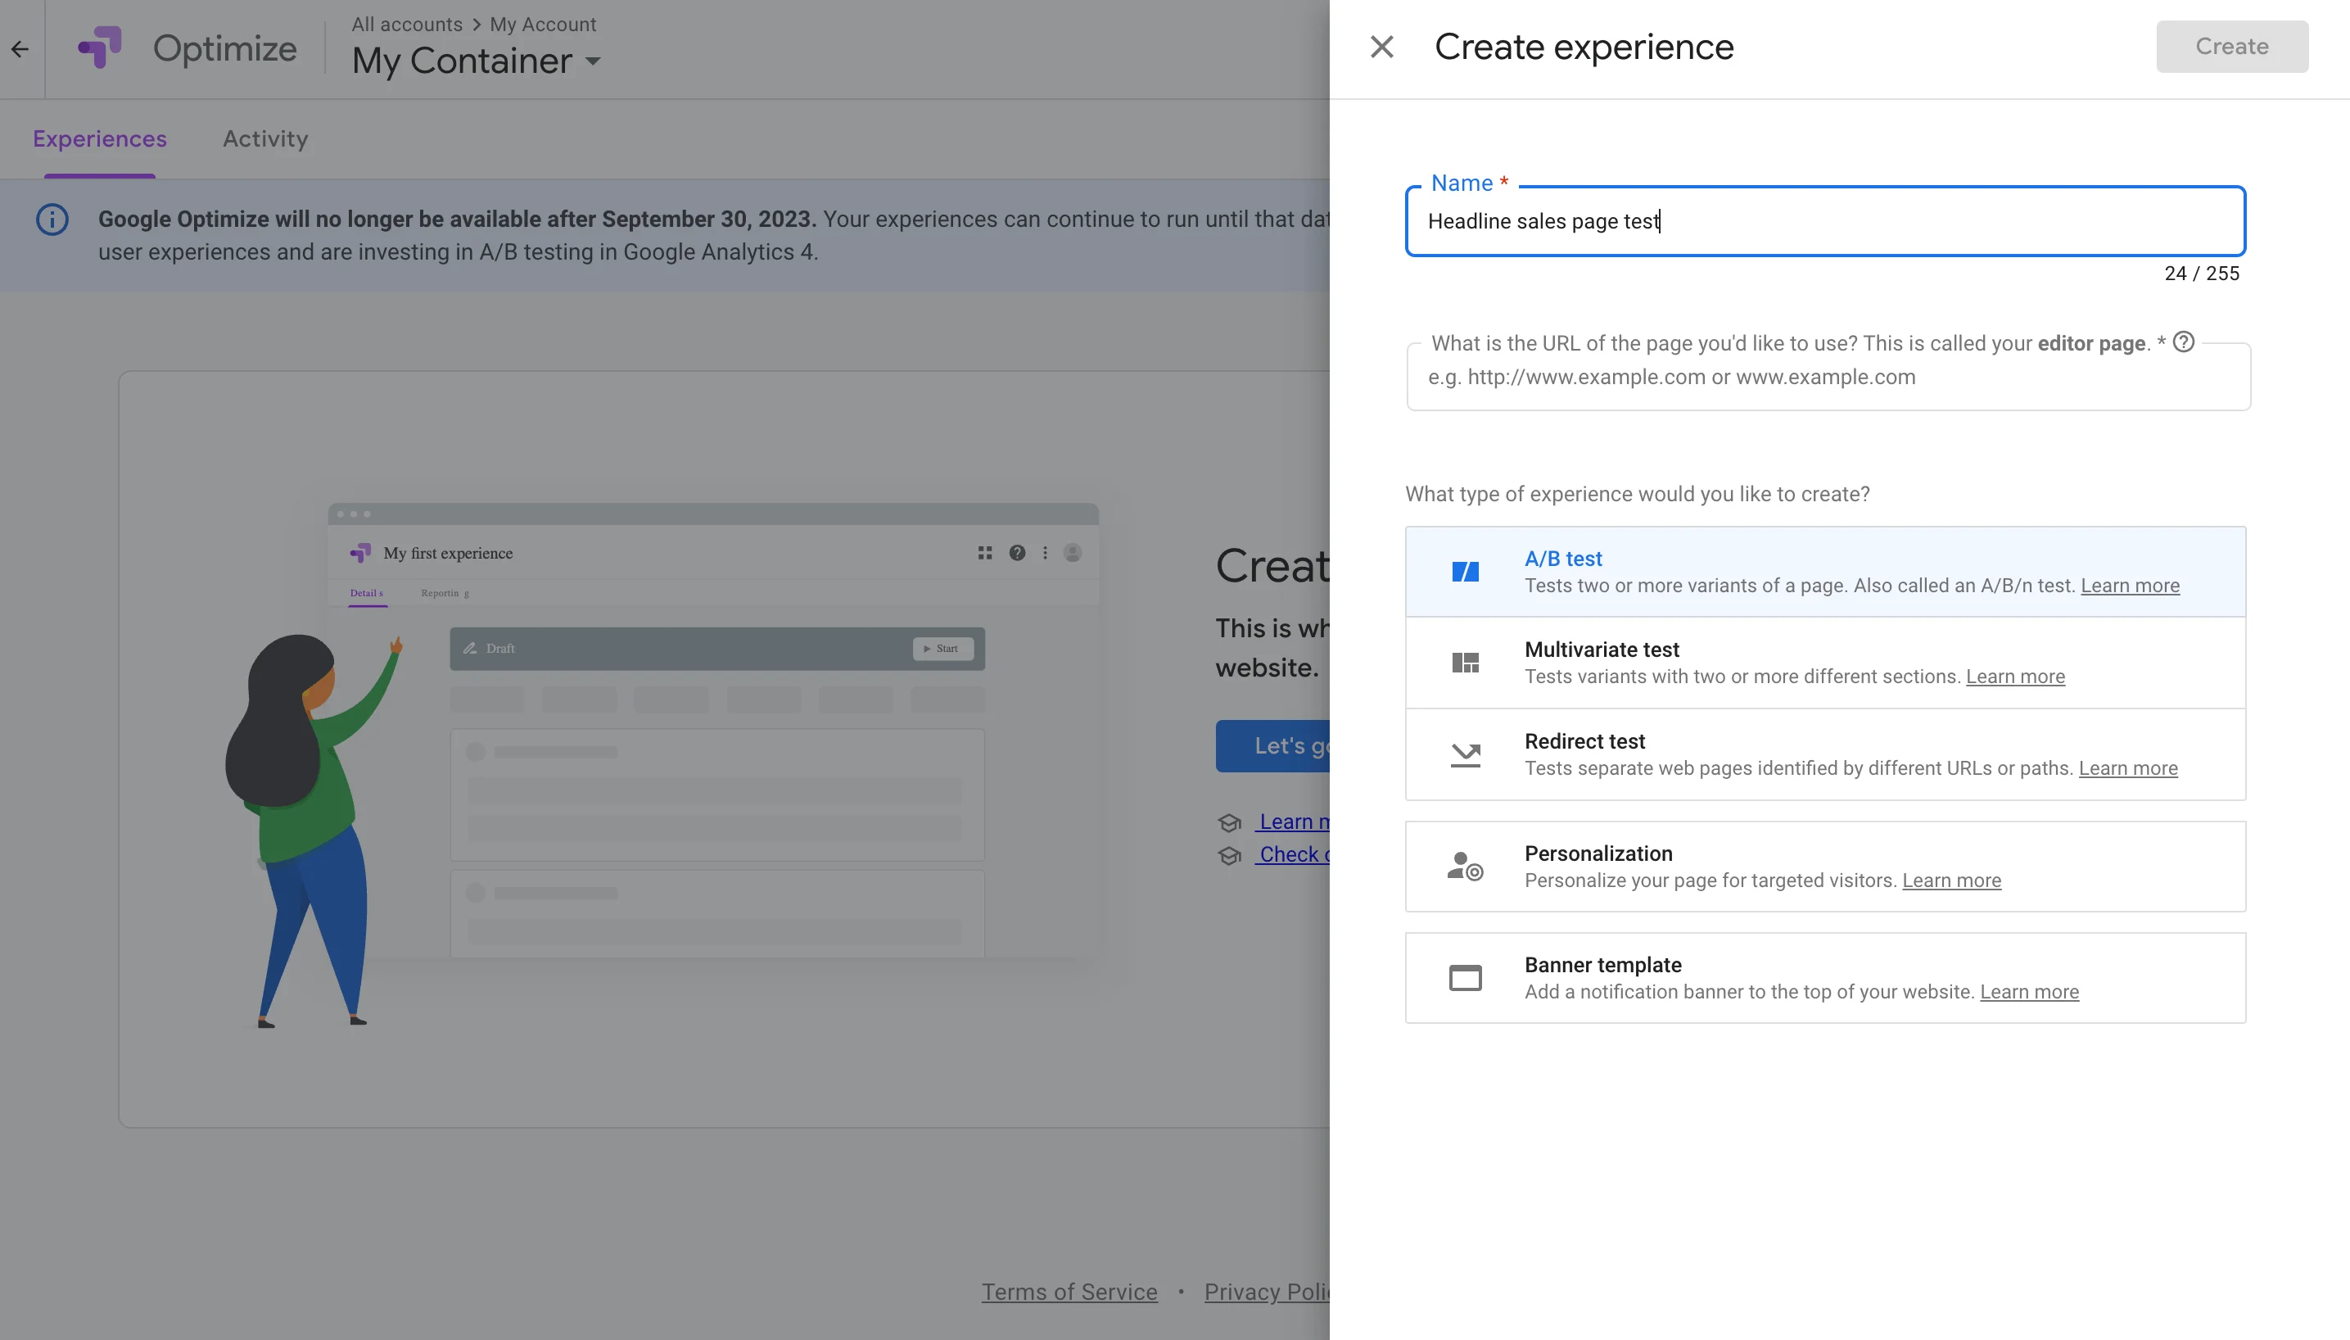Screen dimensions: 2350x1340
Task: Click the A/B test icon
Action: point(1464,572)
